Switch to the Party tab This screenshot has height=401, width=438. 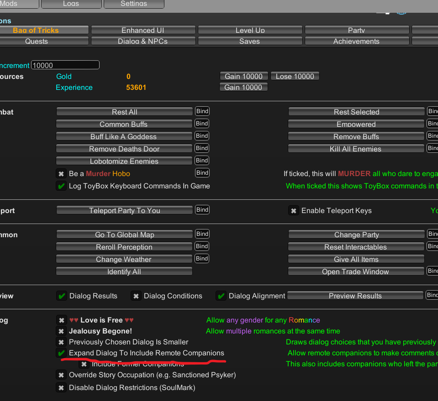tap(357, 30)
